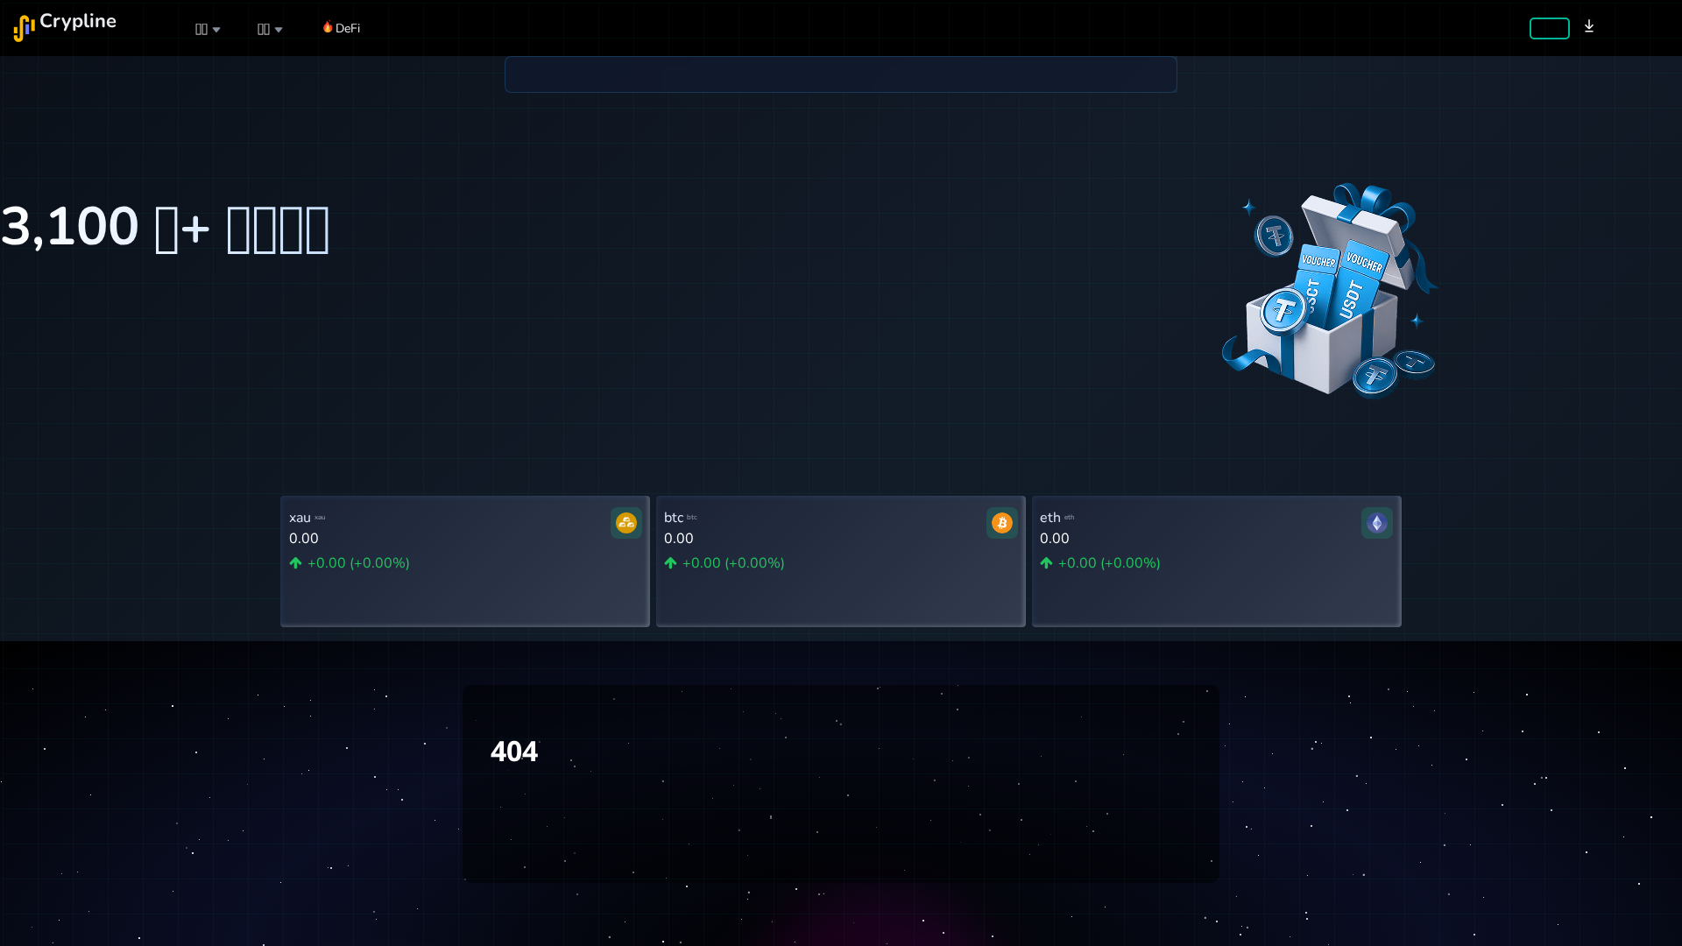Expand the second navigation dropdown menu
Viewport: 1682px width, 946px height.
coord(270,29)
